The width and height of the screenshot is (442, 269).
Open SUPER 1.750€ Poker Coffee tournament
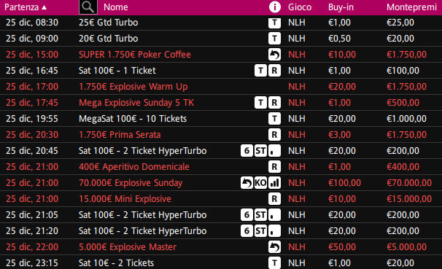[x=135, y=55]
